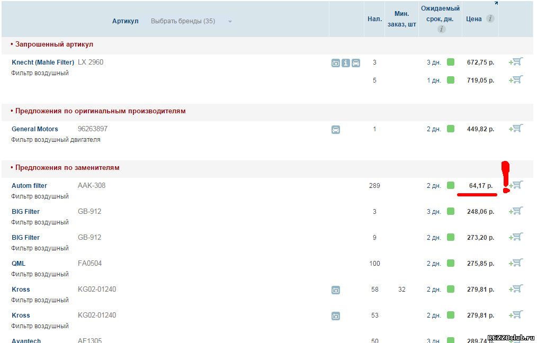Click the Мин. заказ, шт column header
The image size is (537, 343).
[402, 19]
